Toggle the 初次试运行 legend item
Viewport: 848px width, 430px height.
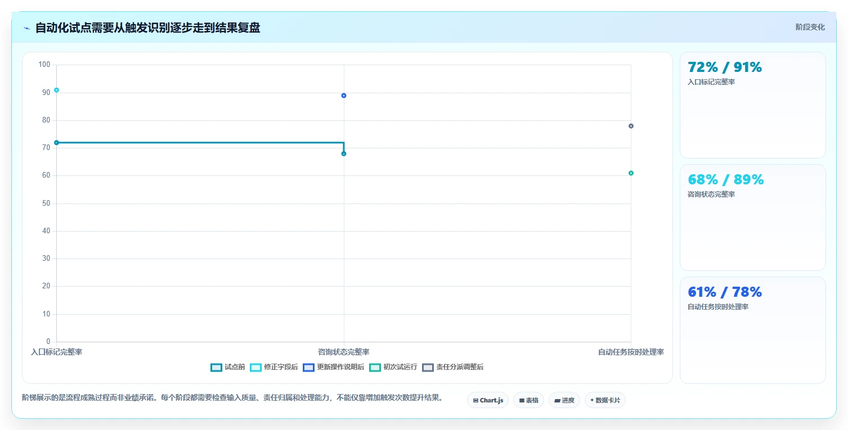click(393, 367)
